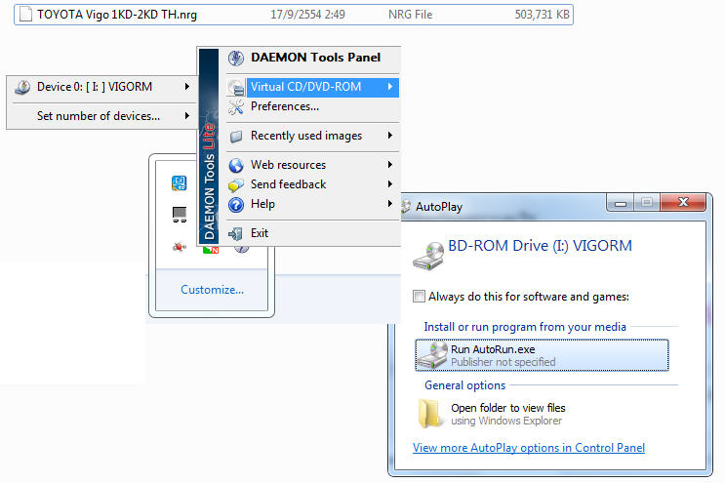
Task: Click the Web resources globe icon
Action: pos(236,165)
